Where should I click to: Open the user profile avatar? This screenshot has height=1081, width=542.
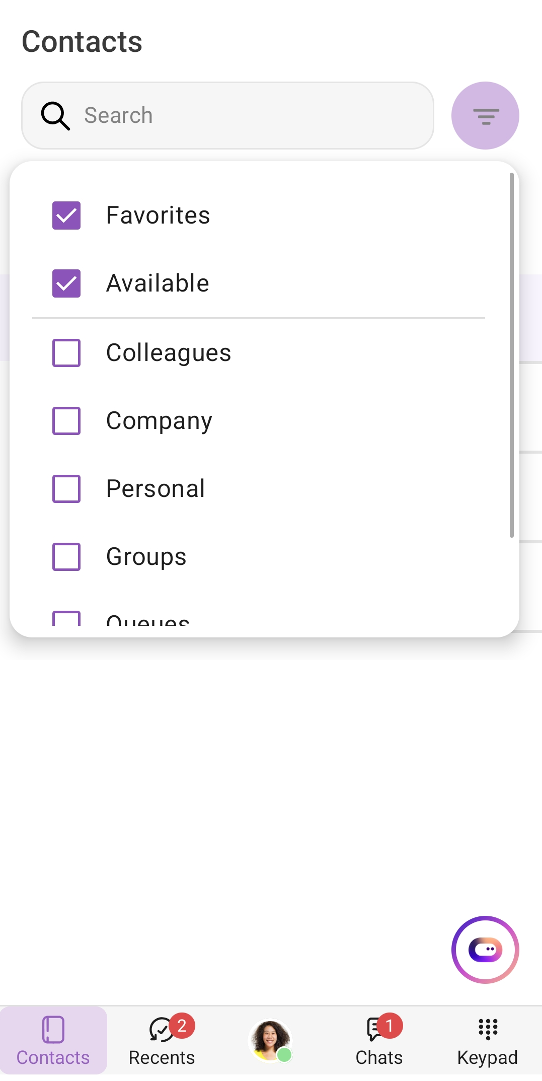click(x=270, y=1040)
